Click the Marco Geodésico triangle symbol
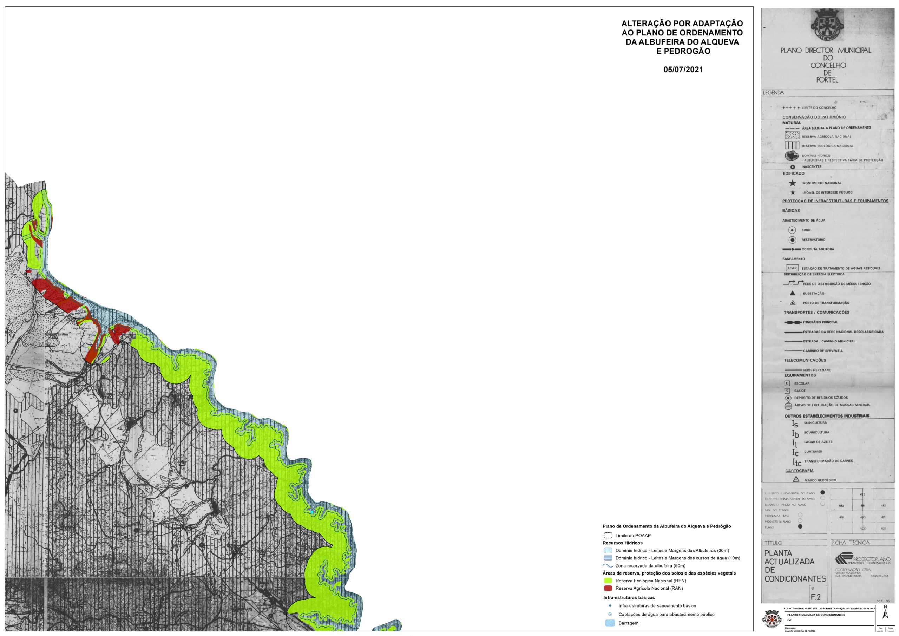Screen dimensions: 899x636 (x=796, y=479)
